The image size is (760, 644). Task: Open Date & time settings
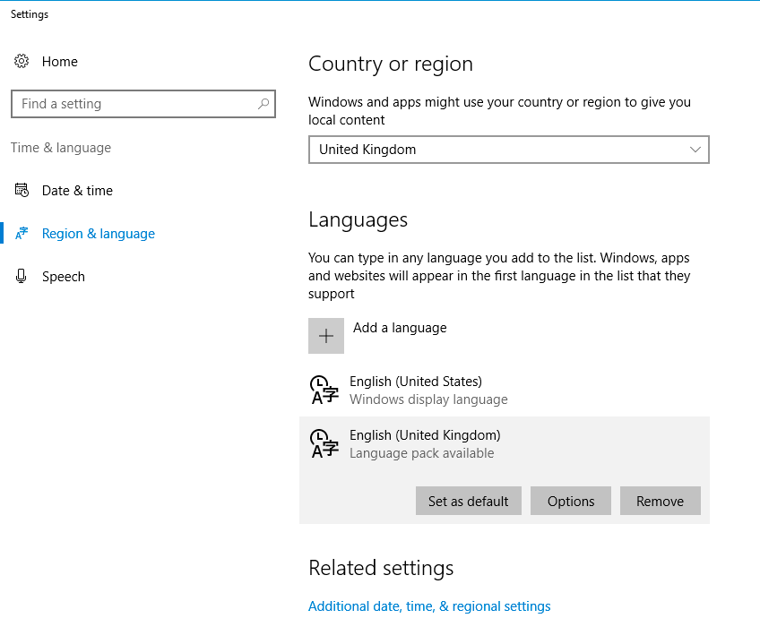(77, 191)
